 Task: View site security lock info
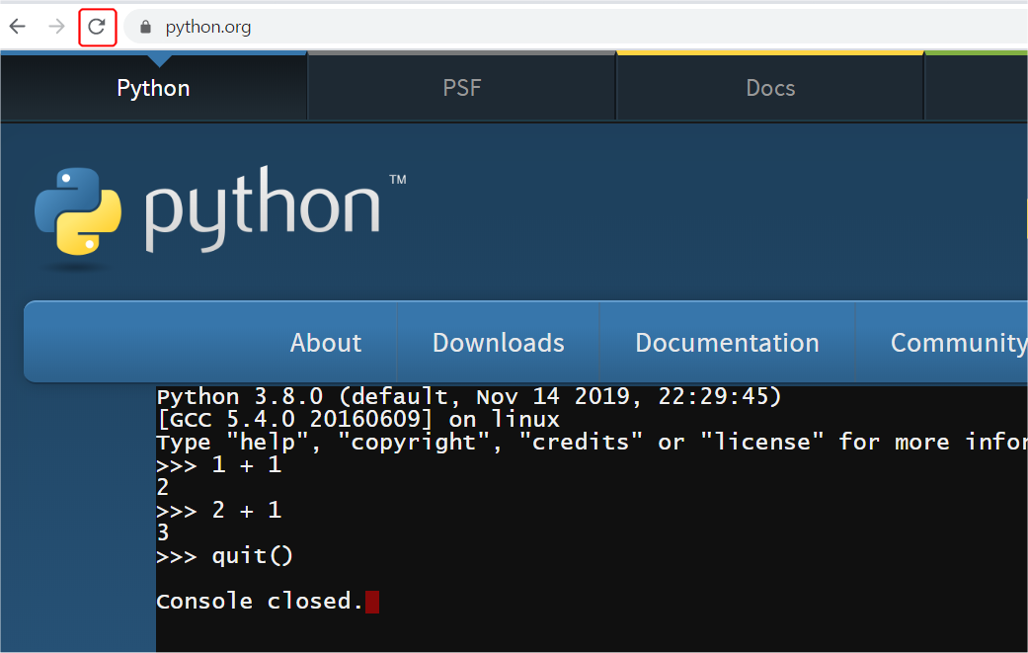pyautogui.click(x=145, y=27)
